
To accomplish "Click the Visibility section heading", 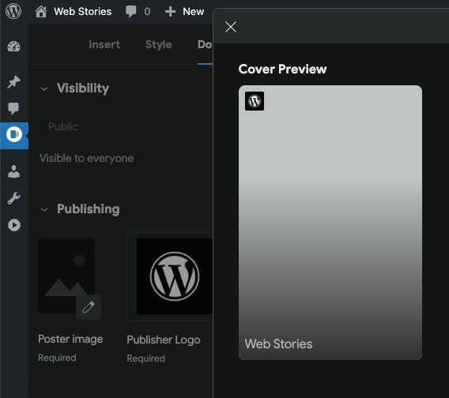I will pos(83,88).
